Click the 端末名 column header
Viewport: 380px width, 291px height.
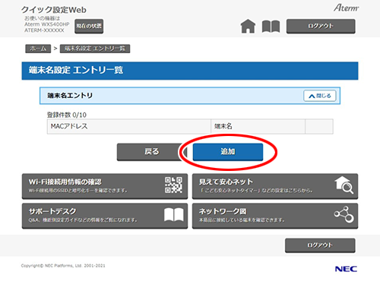258,126
